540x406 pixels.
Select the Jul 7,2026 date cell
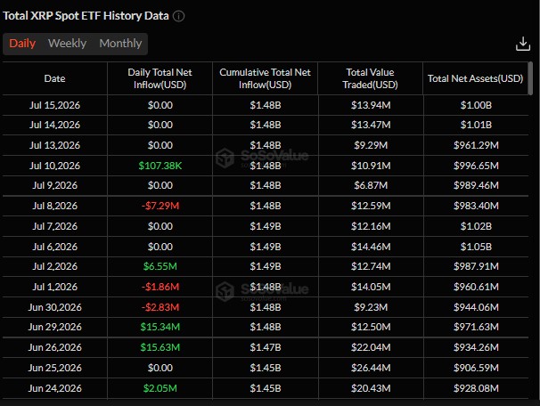(x=54, y=226)
